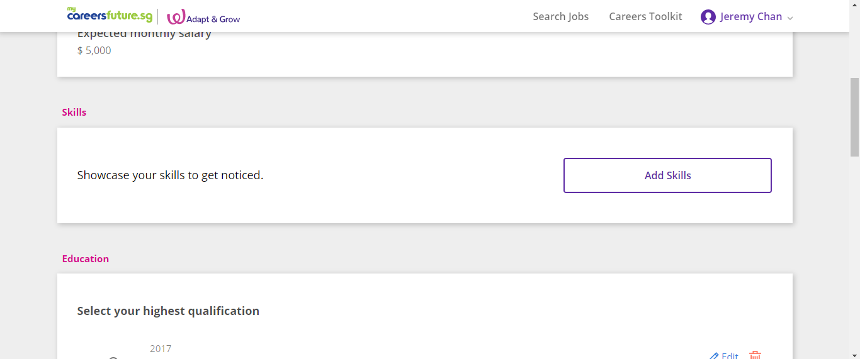Click the Adapt & Grow logo
Screen dimensions: 860x359
click(203, 18)
